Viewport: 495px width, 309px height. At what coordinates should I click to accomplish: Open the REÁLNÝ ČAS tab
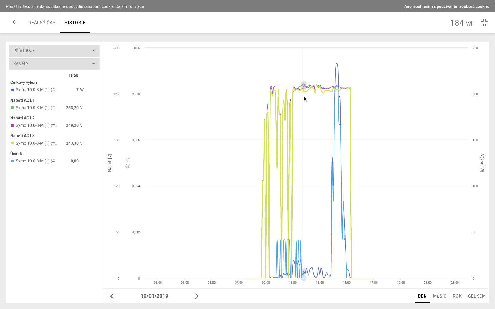pyautogui.click(x=42, y=23)
